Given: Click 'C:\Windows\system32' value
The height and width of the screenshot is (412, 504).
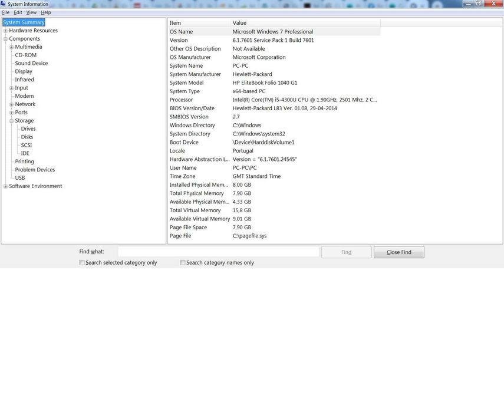Looking at the screenshot, I should (259, 134).
